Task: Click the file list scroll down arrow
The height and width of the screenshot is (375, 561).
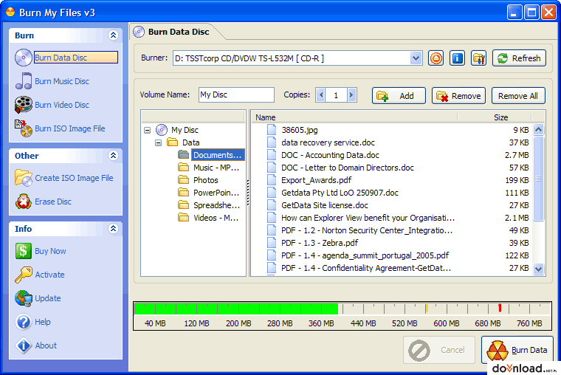Action: [x=538, y=269]
